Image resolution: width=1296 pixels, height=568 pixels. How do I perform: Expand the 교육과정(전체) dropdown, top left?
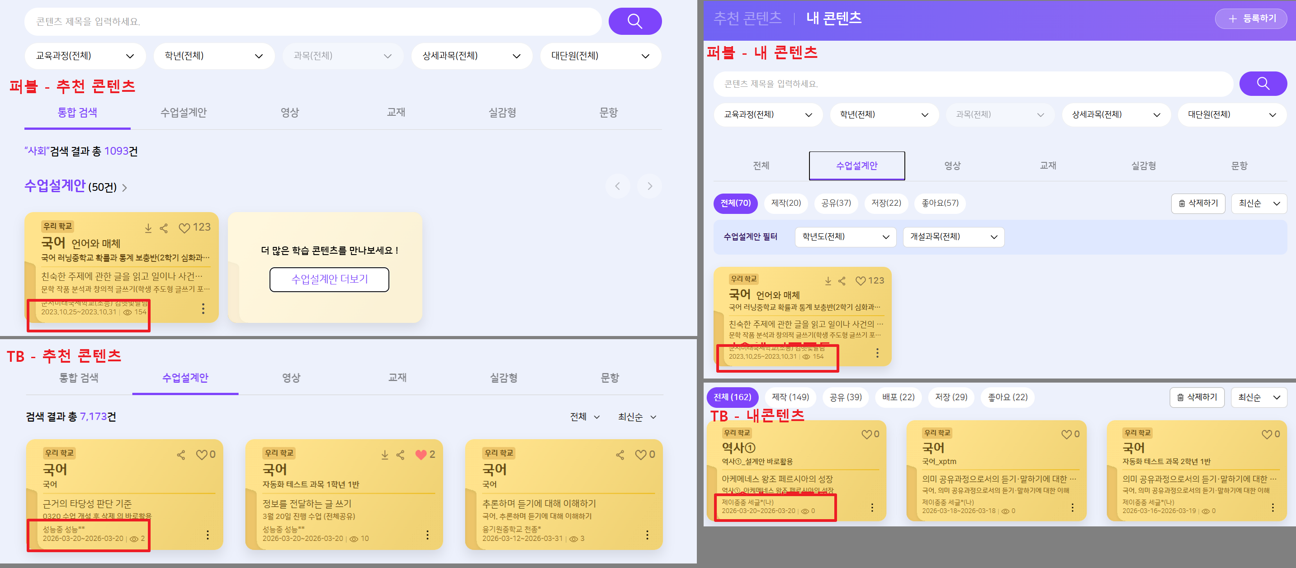coord(85,56)
